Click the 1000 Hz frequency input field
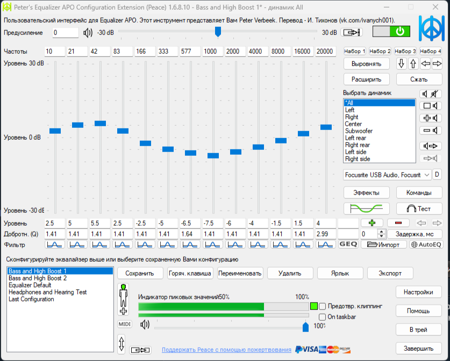Screen dimensions: 450x361 click(x=213, y=51)
